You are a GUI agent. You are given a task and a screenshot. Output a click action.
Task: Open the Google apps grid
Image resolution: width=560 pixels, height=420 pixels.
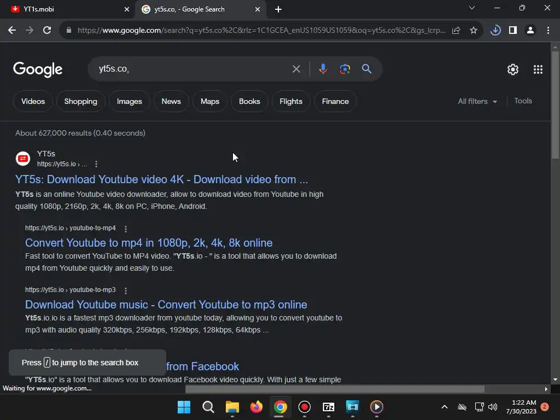click(x=538, y=69)
